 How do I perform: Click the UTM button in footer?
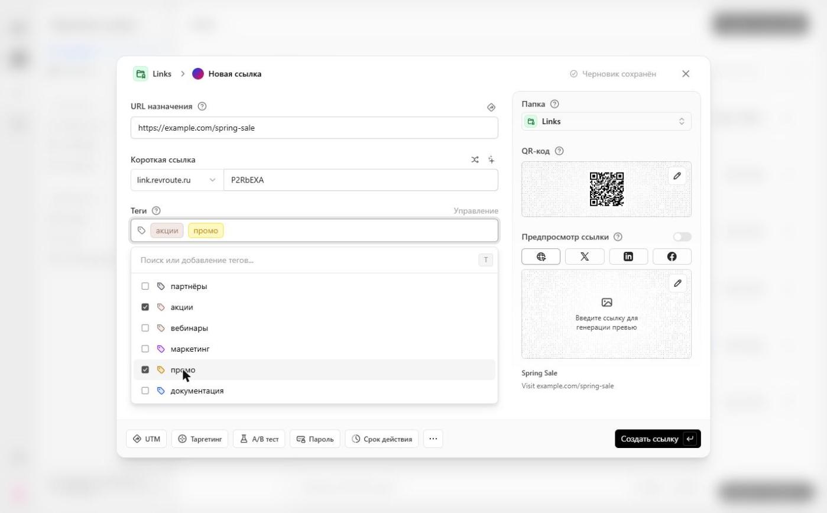[x=147, y=439]
